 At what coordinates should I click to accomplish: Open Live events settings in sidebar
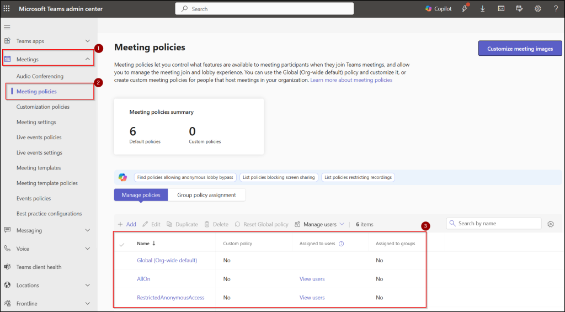(x=39, y=152)
